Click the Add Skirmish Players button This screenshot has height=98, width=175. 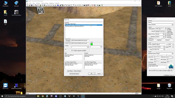click(x=74, y=73)
